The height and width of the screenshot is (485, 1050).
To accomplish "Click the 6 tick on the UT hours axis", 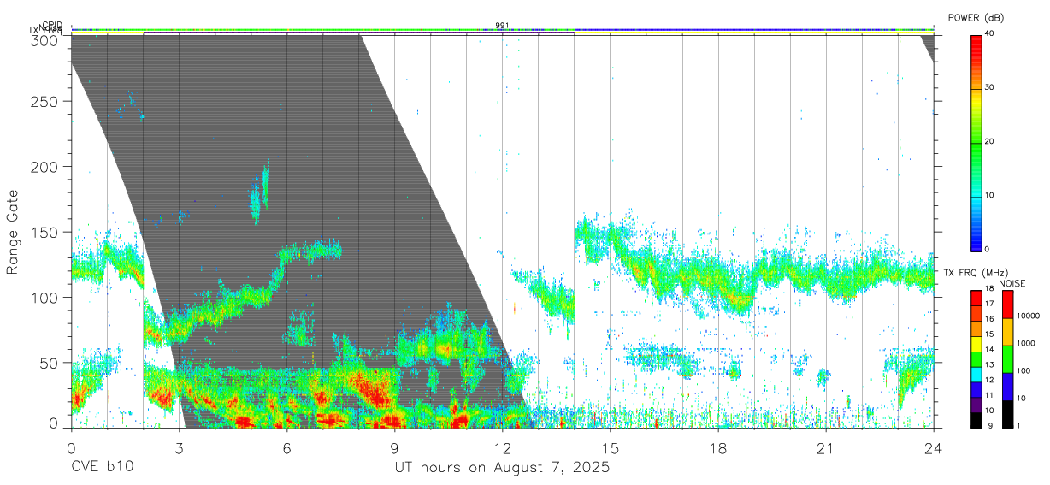I will coord(286,448).
